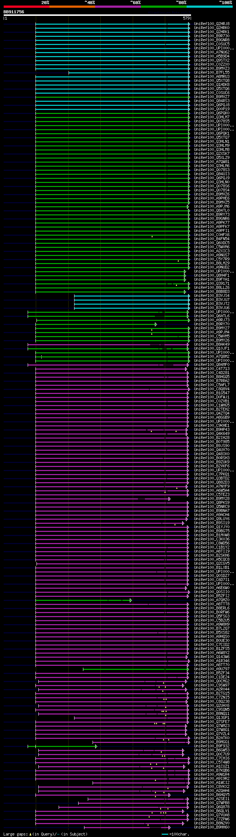Select the UniRef100_A6E6W0 label
The height and width of the screenshot is (837, 236).
[x=212, y=588]
